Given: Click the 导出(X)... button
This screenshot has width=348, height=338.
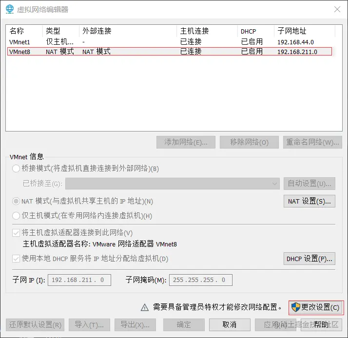Looking at the screenshot, I should pos(135,325).
